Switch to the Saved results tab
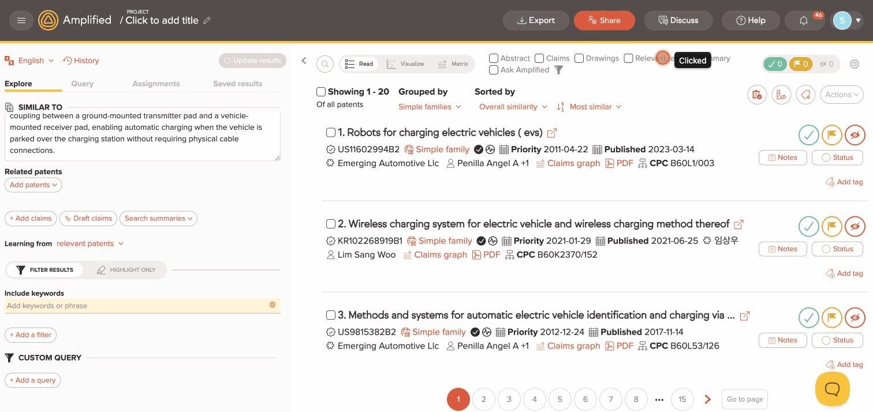The image size is (873, 412). [x=237, y=83]
